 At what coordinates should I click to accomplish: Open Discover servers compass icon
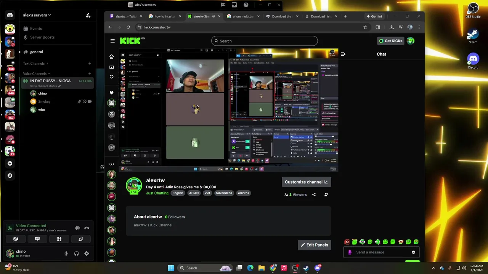click(10, 176)
